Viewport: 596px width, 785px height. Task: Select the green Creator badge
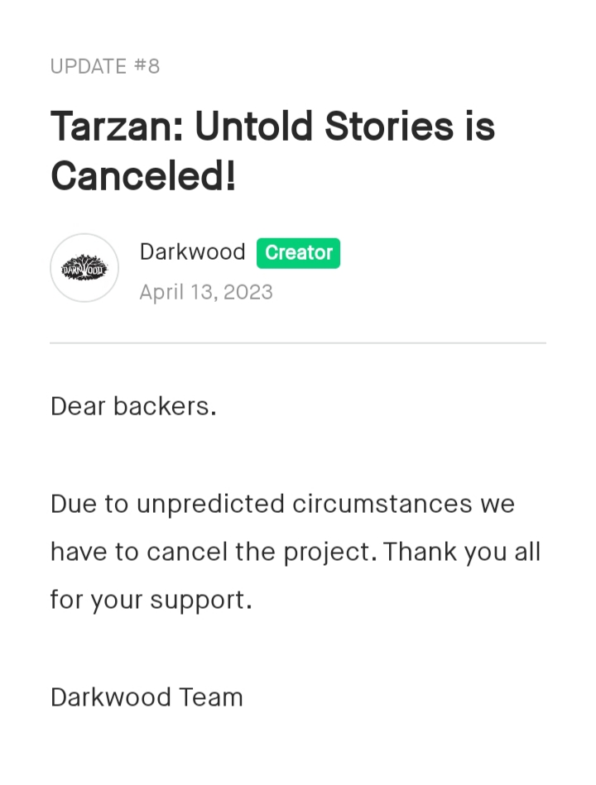tap(299, 253)
